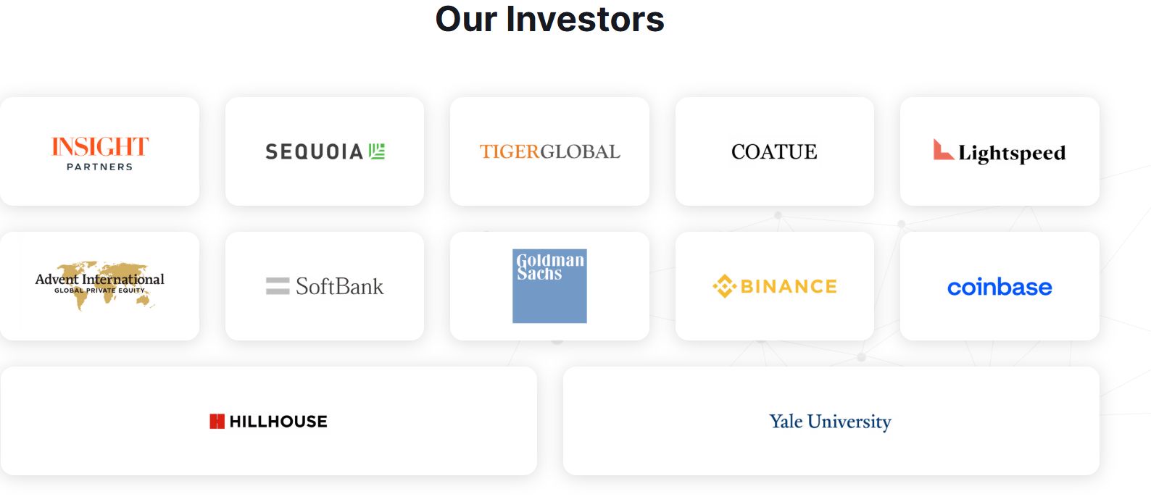The height and width of the screenshot is (502, 1151).
Task: Click the SoftBank wordmark text
Action: (x=339, y=286)
